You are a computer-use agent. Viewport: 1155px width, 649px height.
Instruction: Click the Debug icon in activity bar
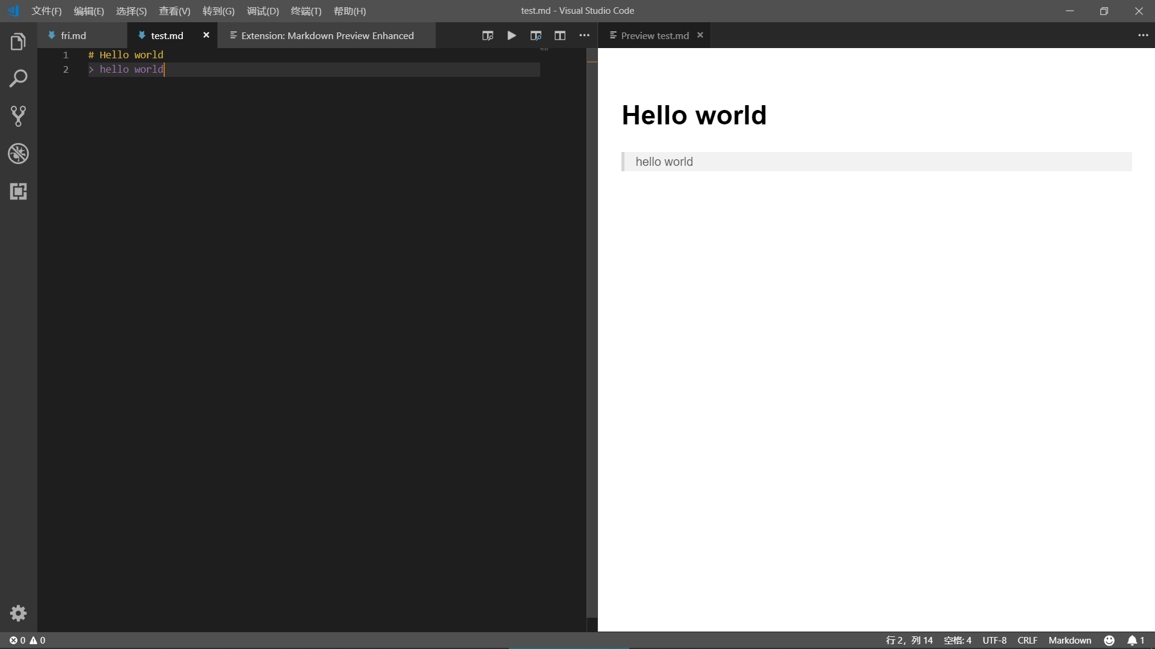coord(18,153)
